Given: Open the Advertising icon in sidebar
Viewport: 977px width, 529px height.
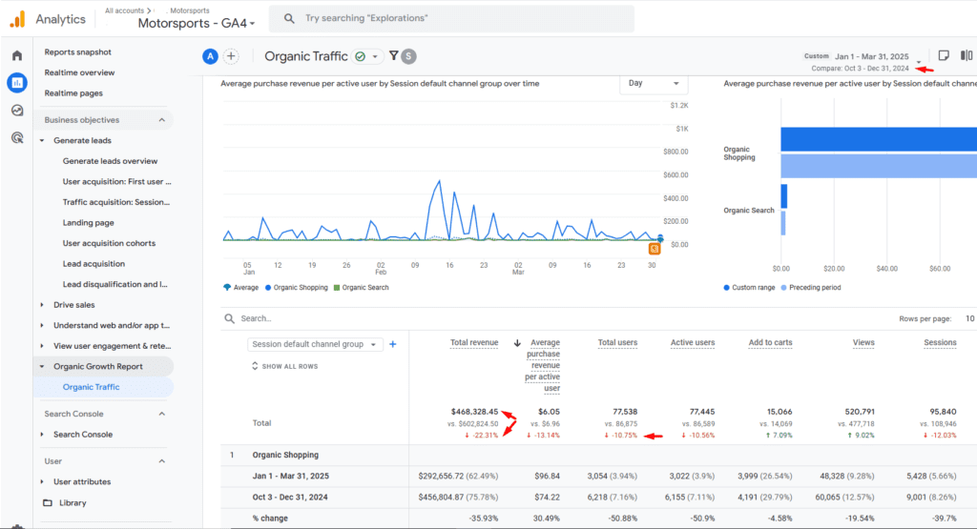Looking at the screenshot, I should coord(16,138).
